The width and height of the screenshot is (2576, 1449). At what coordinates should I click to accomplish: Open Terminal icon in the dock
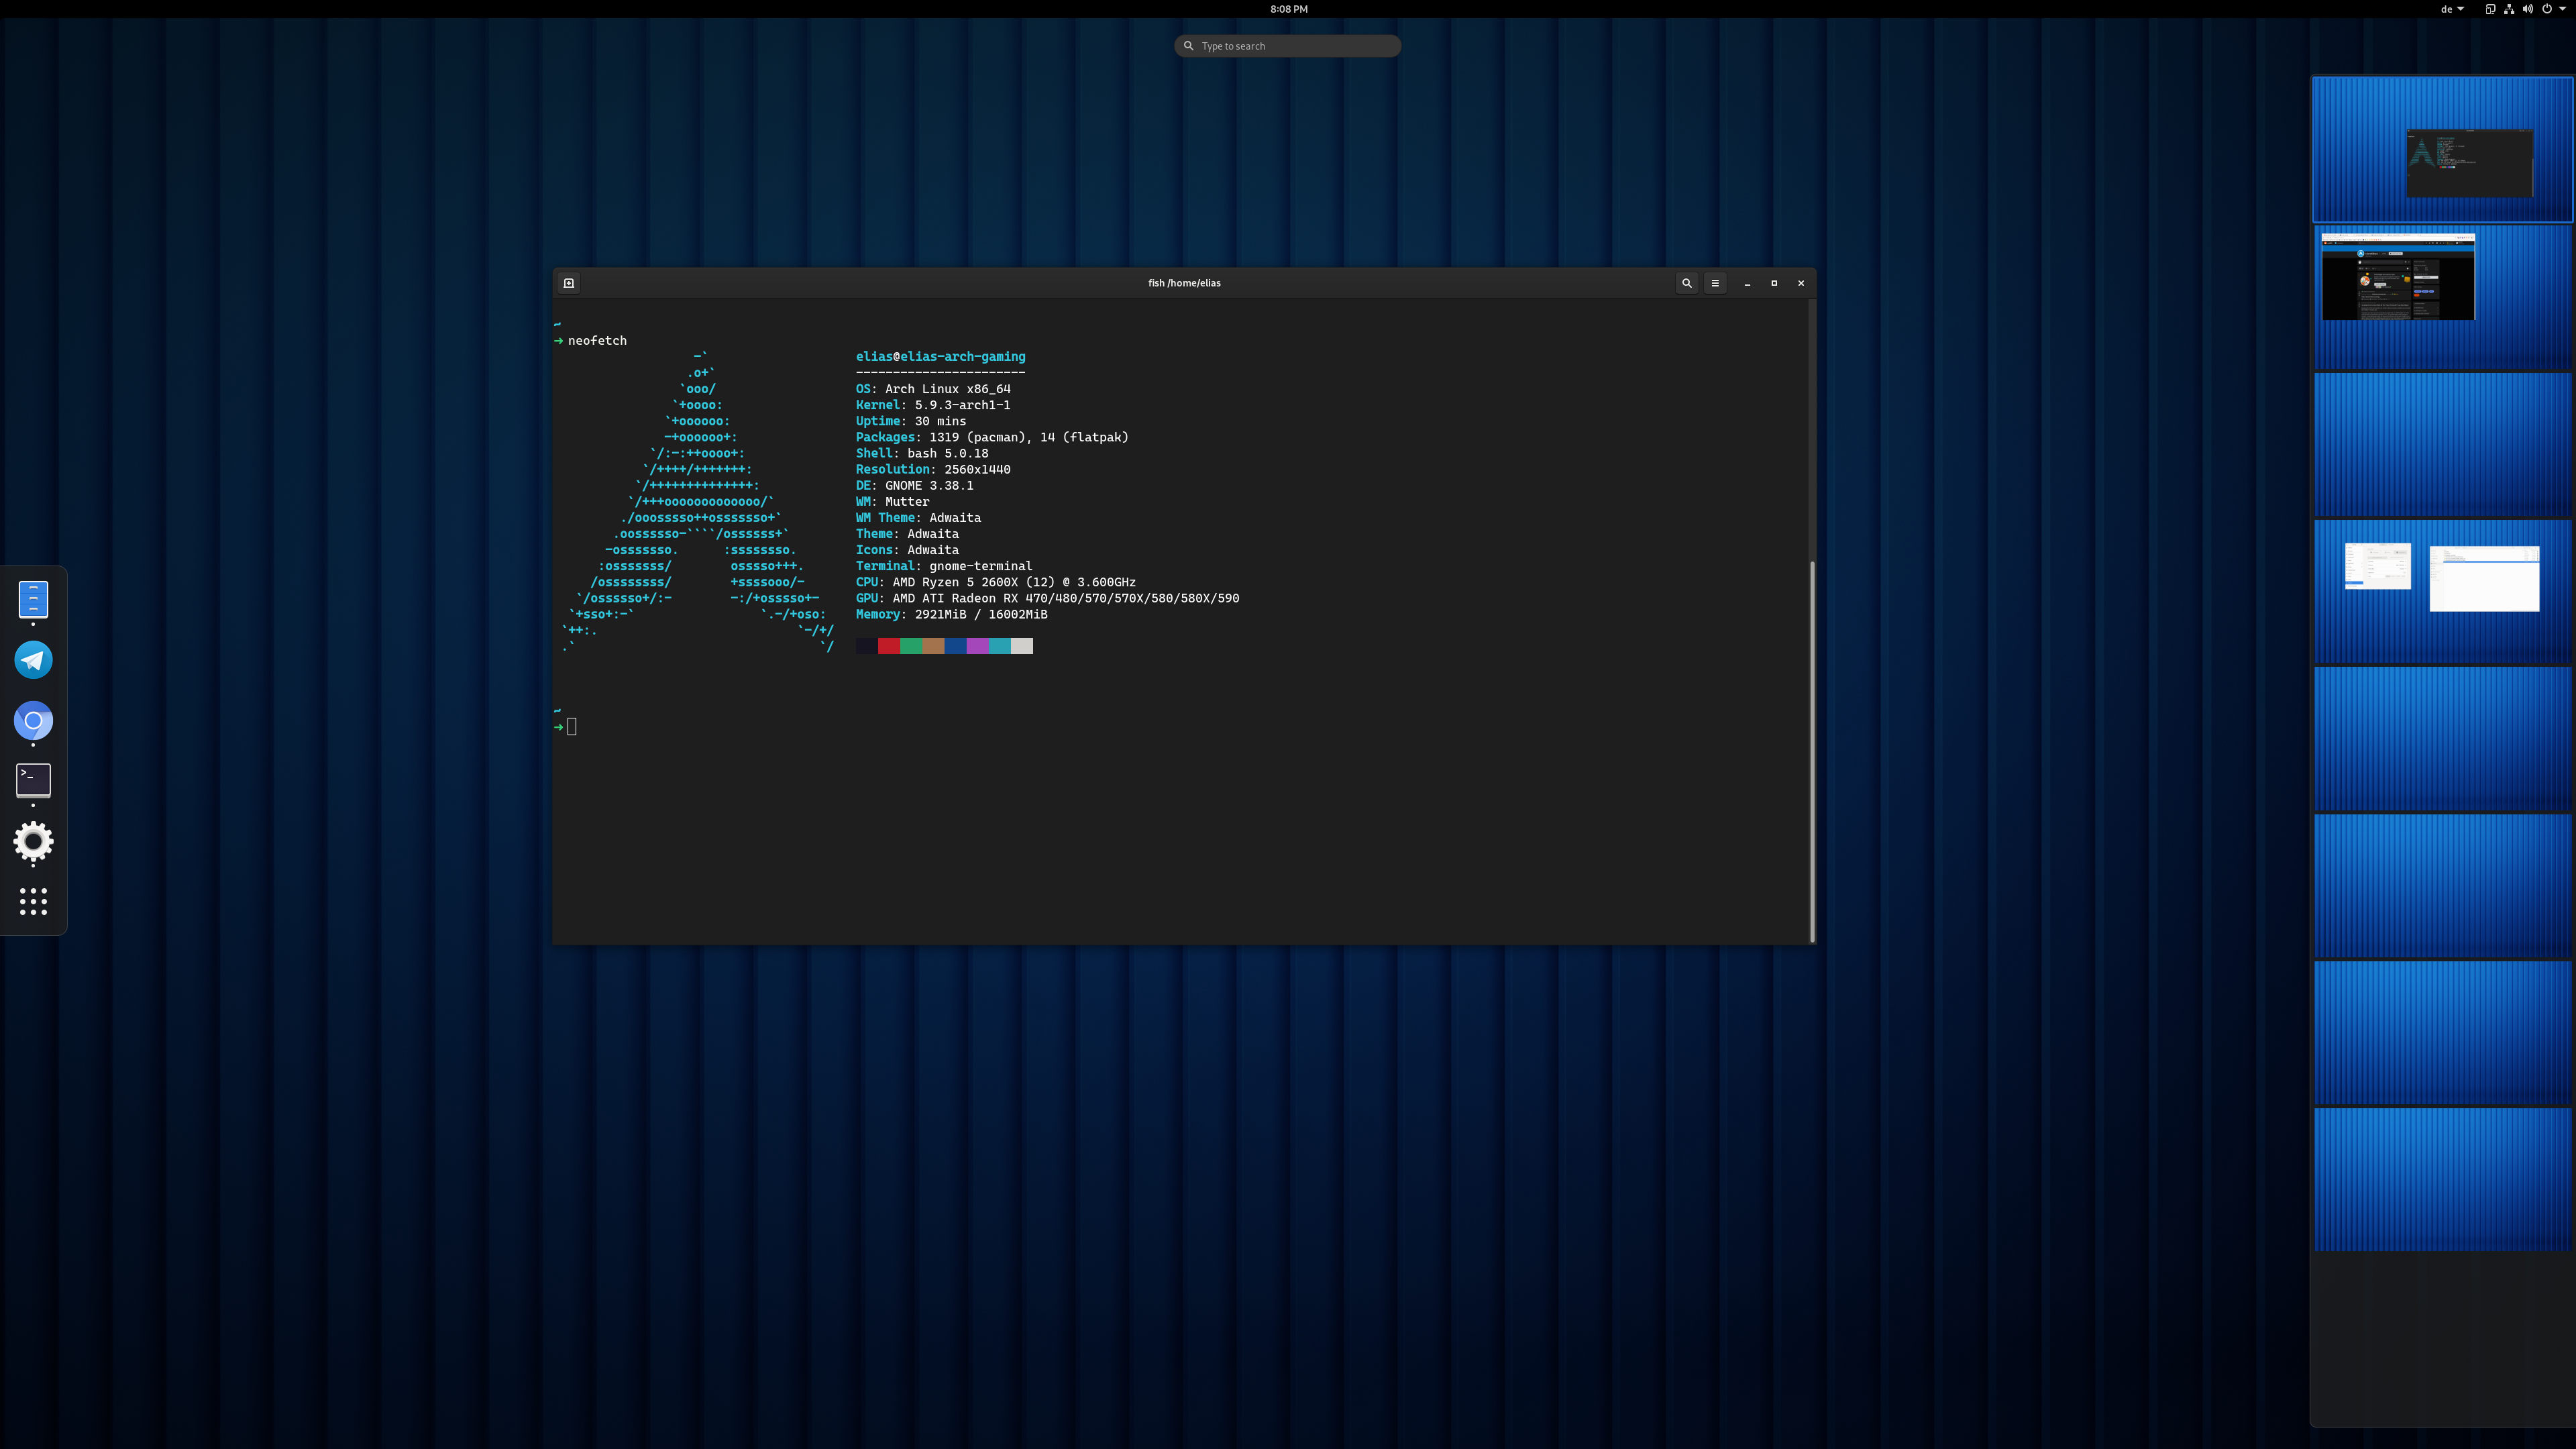[33, 780]
